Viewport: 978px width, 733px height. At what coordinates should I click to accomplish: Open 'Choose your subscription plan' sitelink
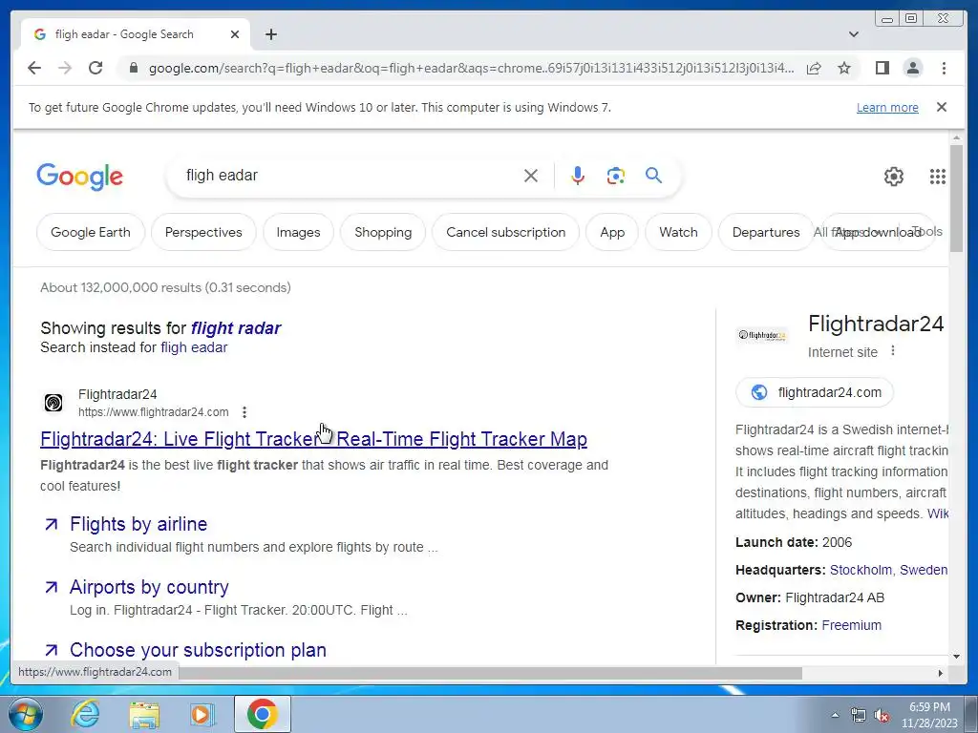[x=198, y=650]
